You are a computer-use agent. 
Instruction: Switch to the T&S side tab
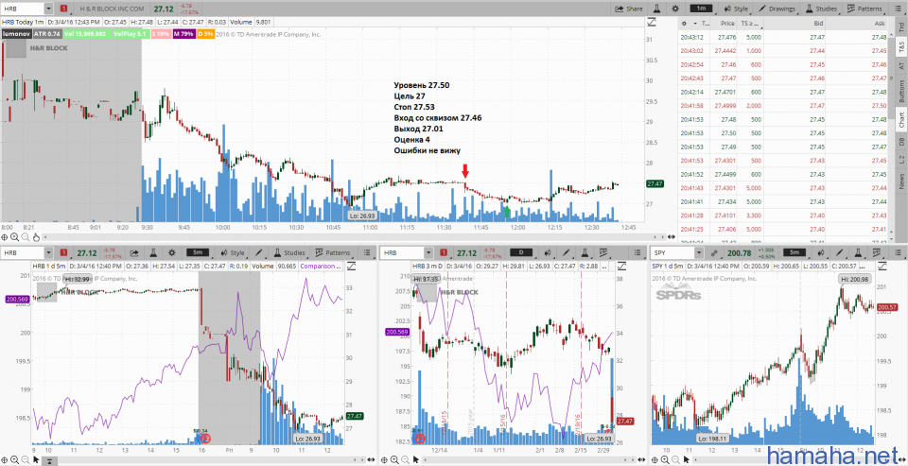point(900,48)
